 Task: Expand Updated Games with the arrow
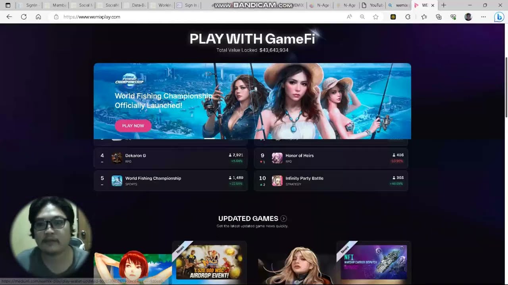pyautogui.click(x=283, y=218)
